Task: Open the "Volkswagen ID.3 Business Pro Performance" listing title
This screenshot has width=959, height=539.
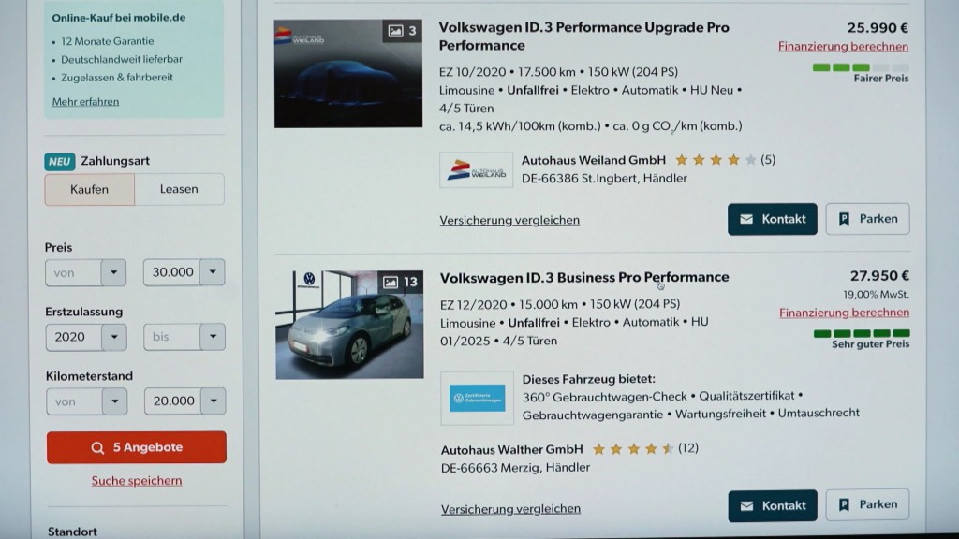Action: tap(584, 277)
